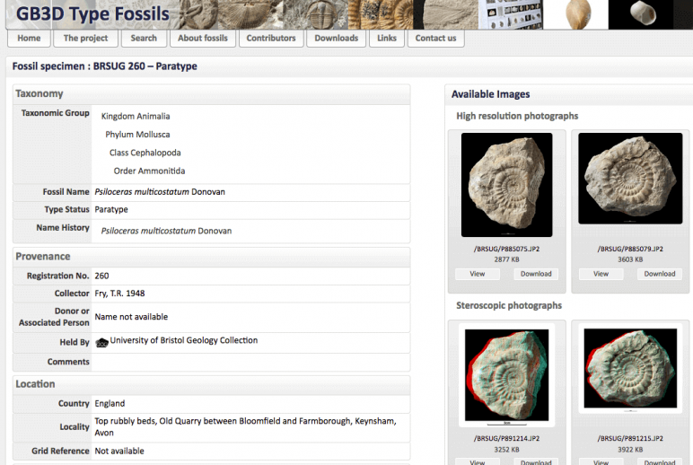Click the Grid Reference value Not available
Screen dimensions: 693x465
coord(119,452)
